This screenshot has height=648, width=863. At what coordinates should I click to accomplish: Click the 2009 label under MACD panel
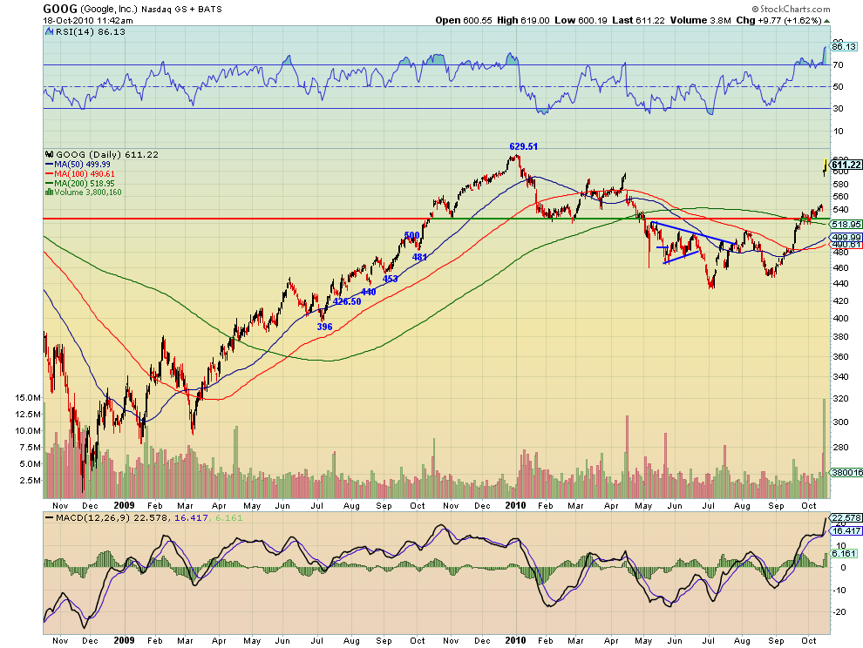pyautogui.click(x=124, y=640)
